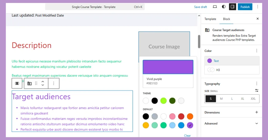Pick the black default color swatch

(146, 117)
